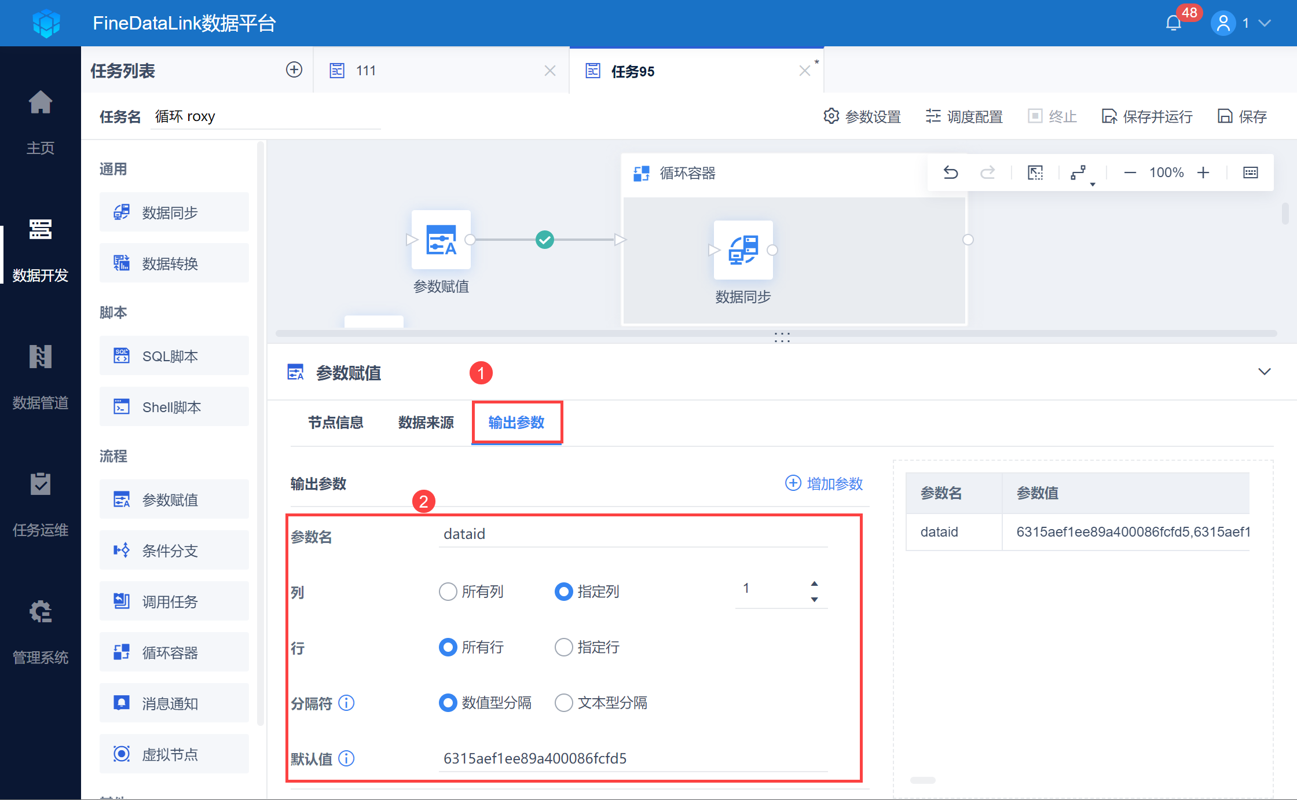Click the zoom in plus icon
Image resolution: width=1297 pixels, height=800 pixels.
tap(1203, 173)
